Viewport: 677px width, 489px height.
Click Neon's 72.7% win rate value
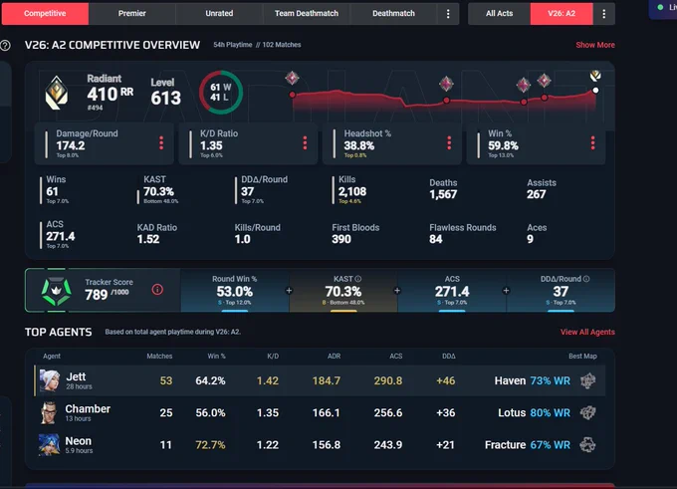(x=210, y=444)
